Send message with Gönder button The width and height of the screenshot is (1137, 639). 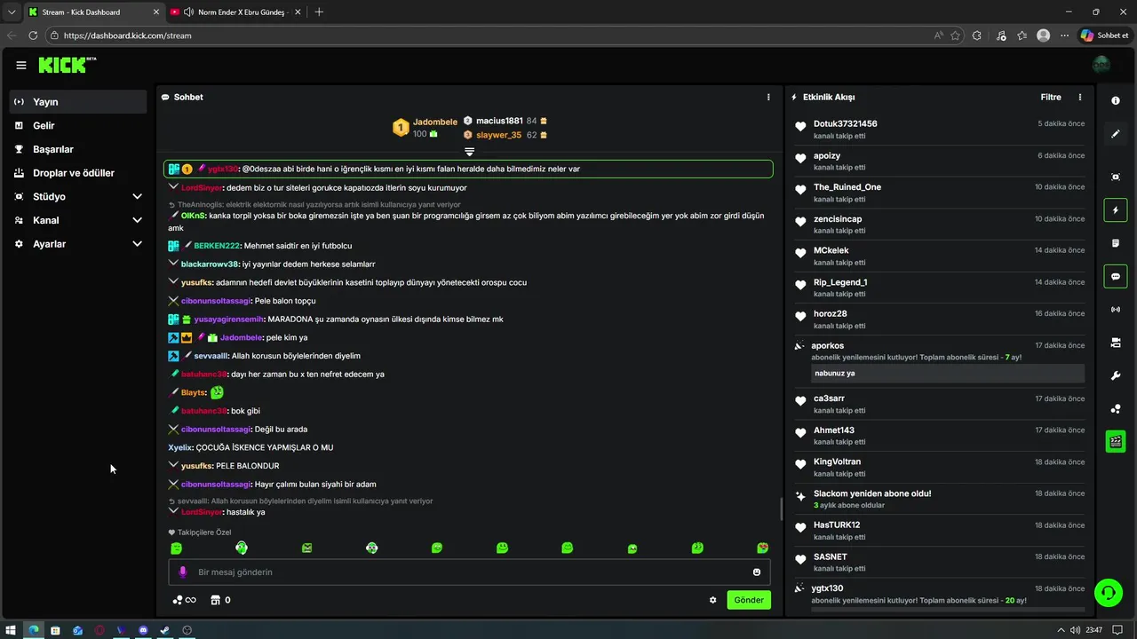click(x=749, y=600)
